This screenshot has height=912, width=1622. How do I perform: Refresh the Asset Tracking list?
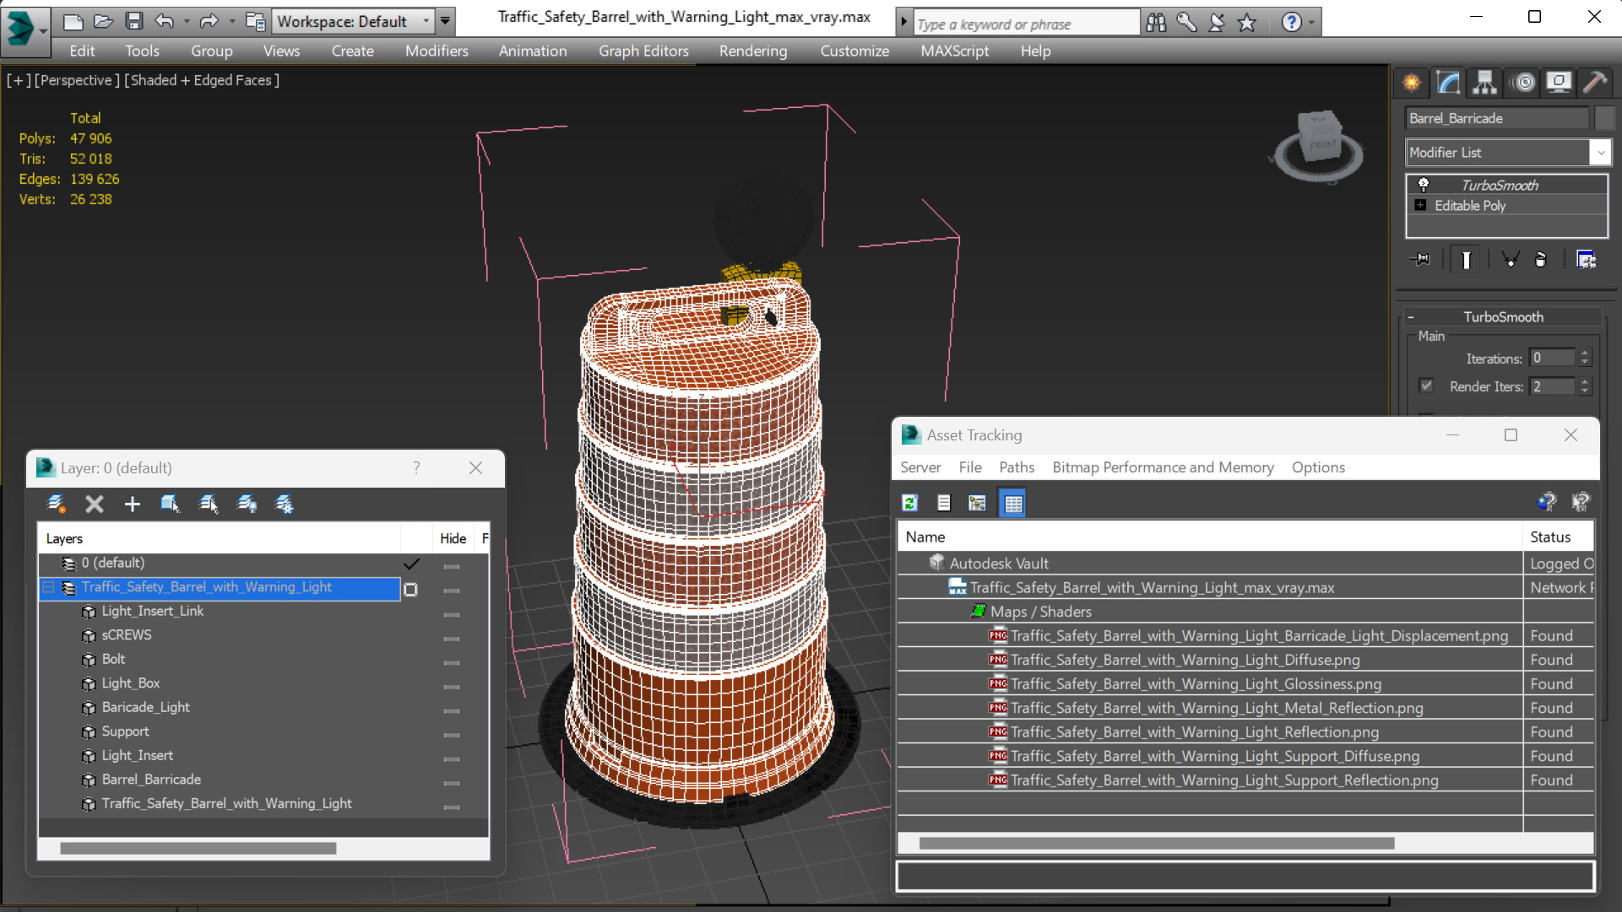click(x=909, y=503)
